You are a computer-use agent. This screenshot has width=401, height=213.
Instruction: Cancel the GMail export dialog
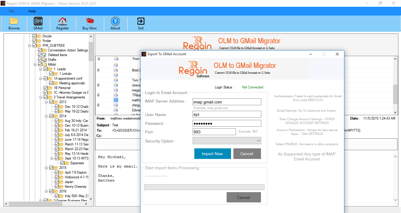(247, 153)
